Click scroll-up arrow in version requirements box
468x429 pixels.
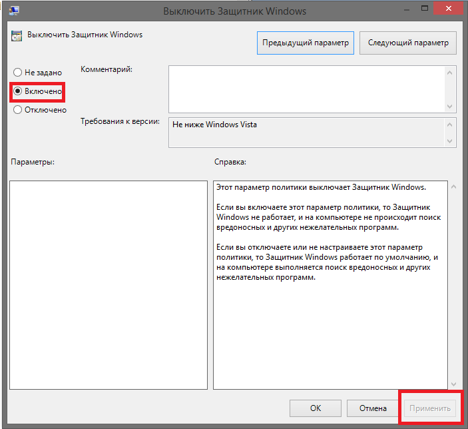click(x=450, y=125)
